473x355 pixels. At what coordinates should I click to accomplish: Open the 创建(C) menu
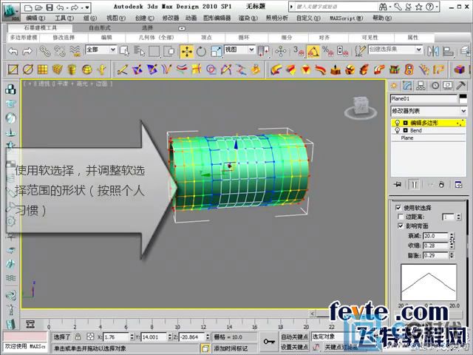click(x=145, y=18)
